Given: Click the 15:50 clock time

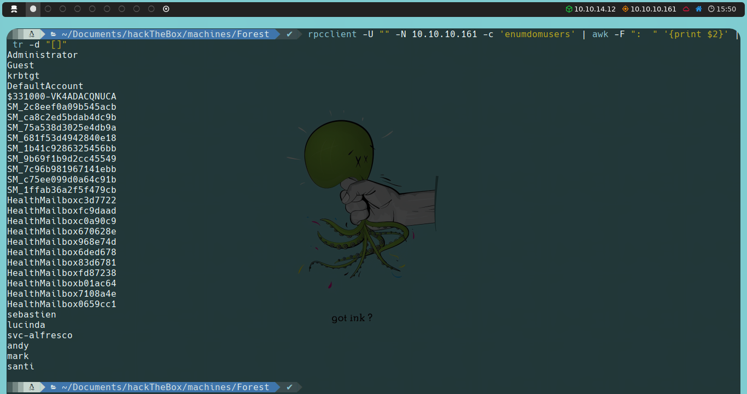Looking at the screenshot, I should (x=726, y=9).
